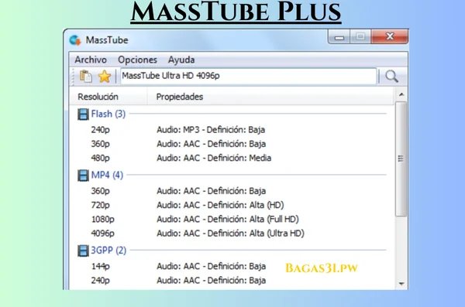Minimize the MassTube window
The height and width of the screenshot is (307, 465).
pyautogui.click(x=339, y=37)
